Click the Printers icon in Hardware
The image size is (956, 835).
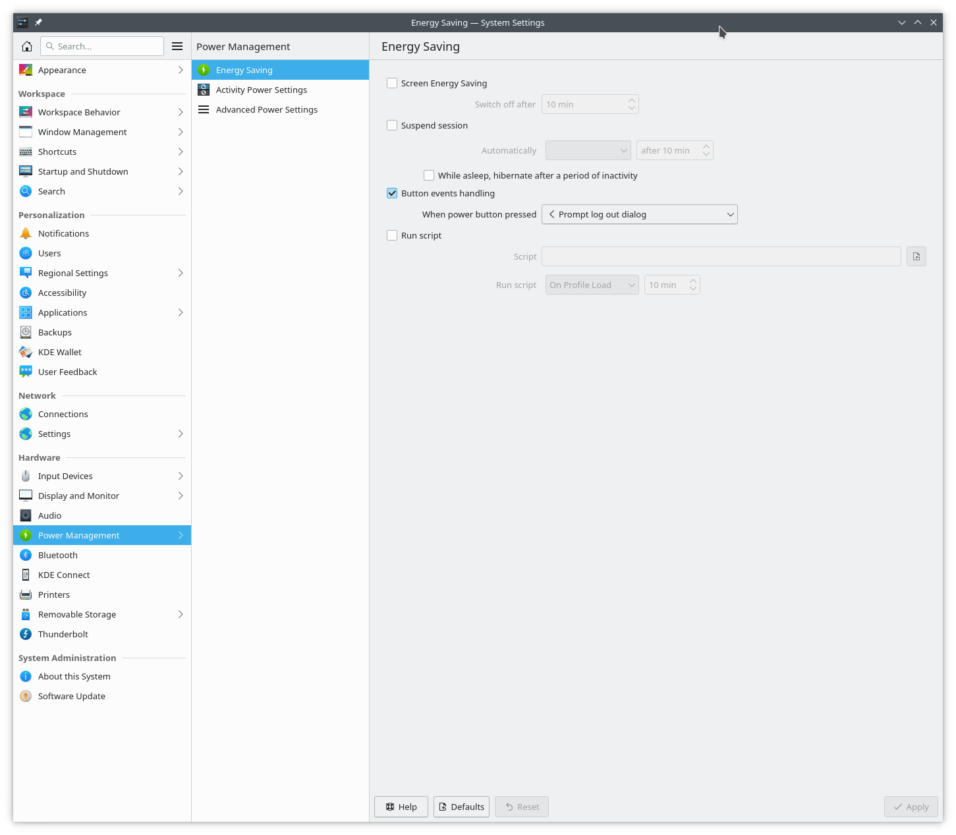click(x=26, y=594)
